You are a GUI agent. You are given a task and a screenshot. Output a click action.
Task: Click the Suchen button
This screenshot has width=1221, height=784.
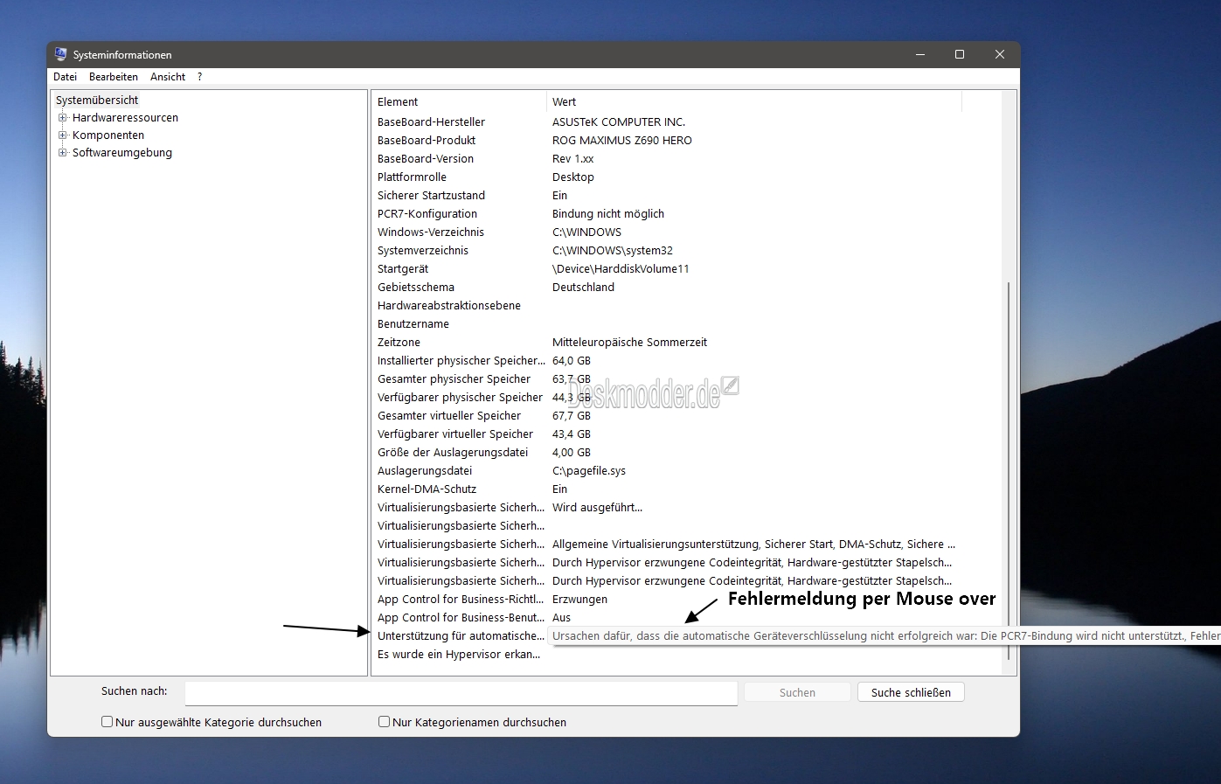pyautogui.click(x=797, y=692)
